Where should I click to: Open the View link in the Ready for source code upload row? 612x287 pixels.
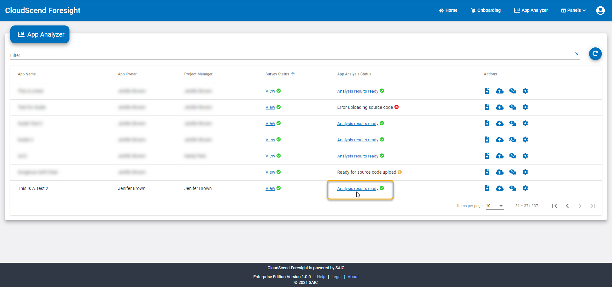(270, 172)
